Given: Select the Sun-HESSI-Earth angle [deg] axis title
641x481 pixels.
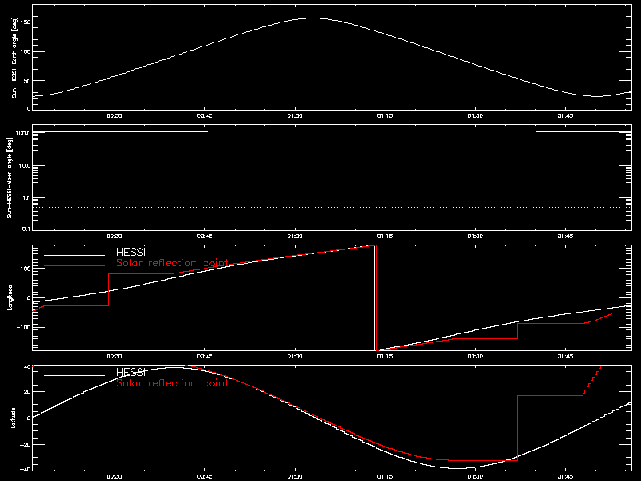Looking at the screenshot, I should (x=14, y=58).
